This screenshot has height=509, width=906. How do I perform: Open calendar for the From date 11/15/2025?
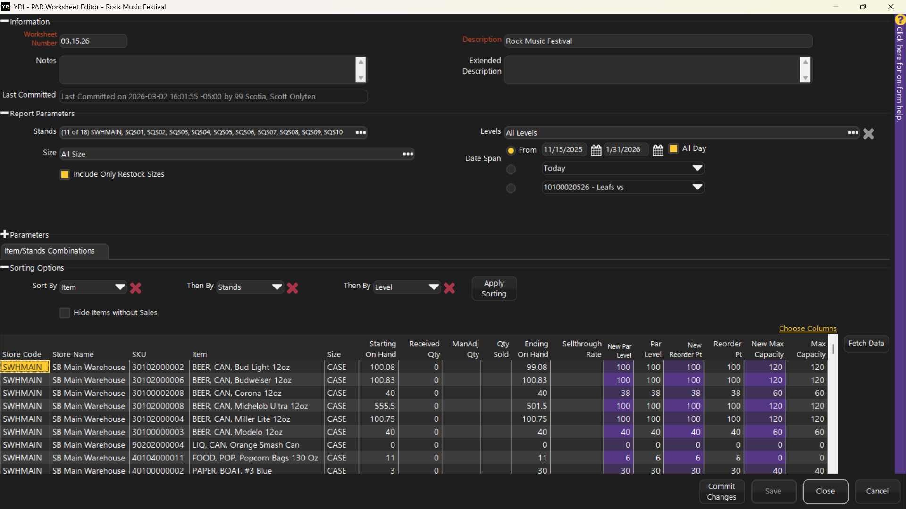pyautogui.click(x=596, y=150)
